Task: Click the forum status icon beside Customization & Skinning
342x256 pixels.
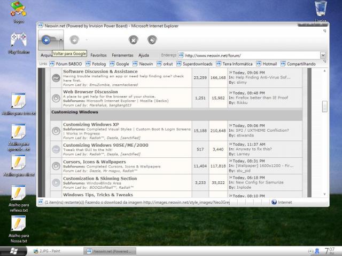Action: click(x=56, y=182)
